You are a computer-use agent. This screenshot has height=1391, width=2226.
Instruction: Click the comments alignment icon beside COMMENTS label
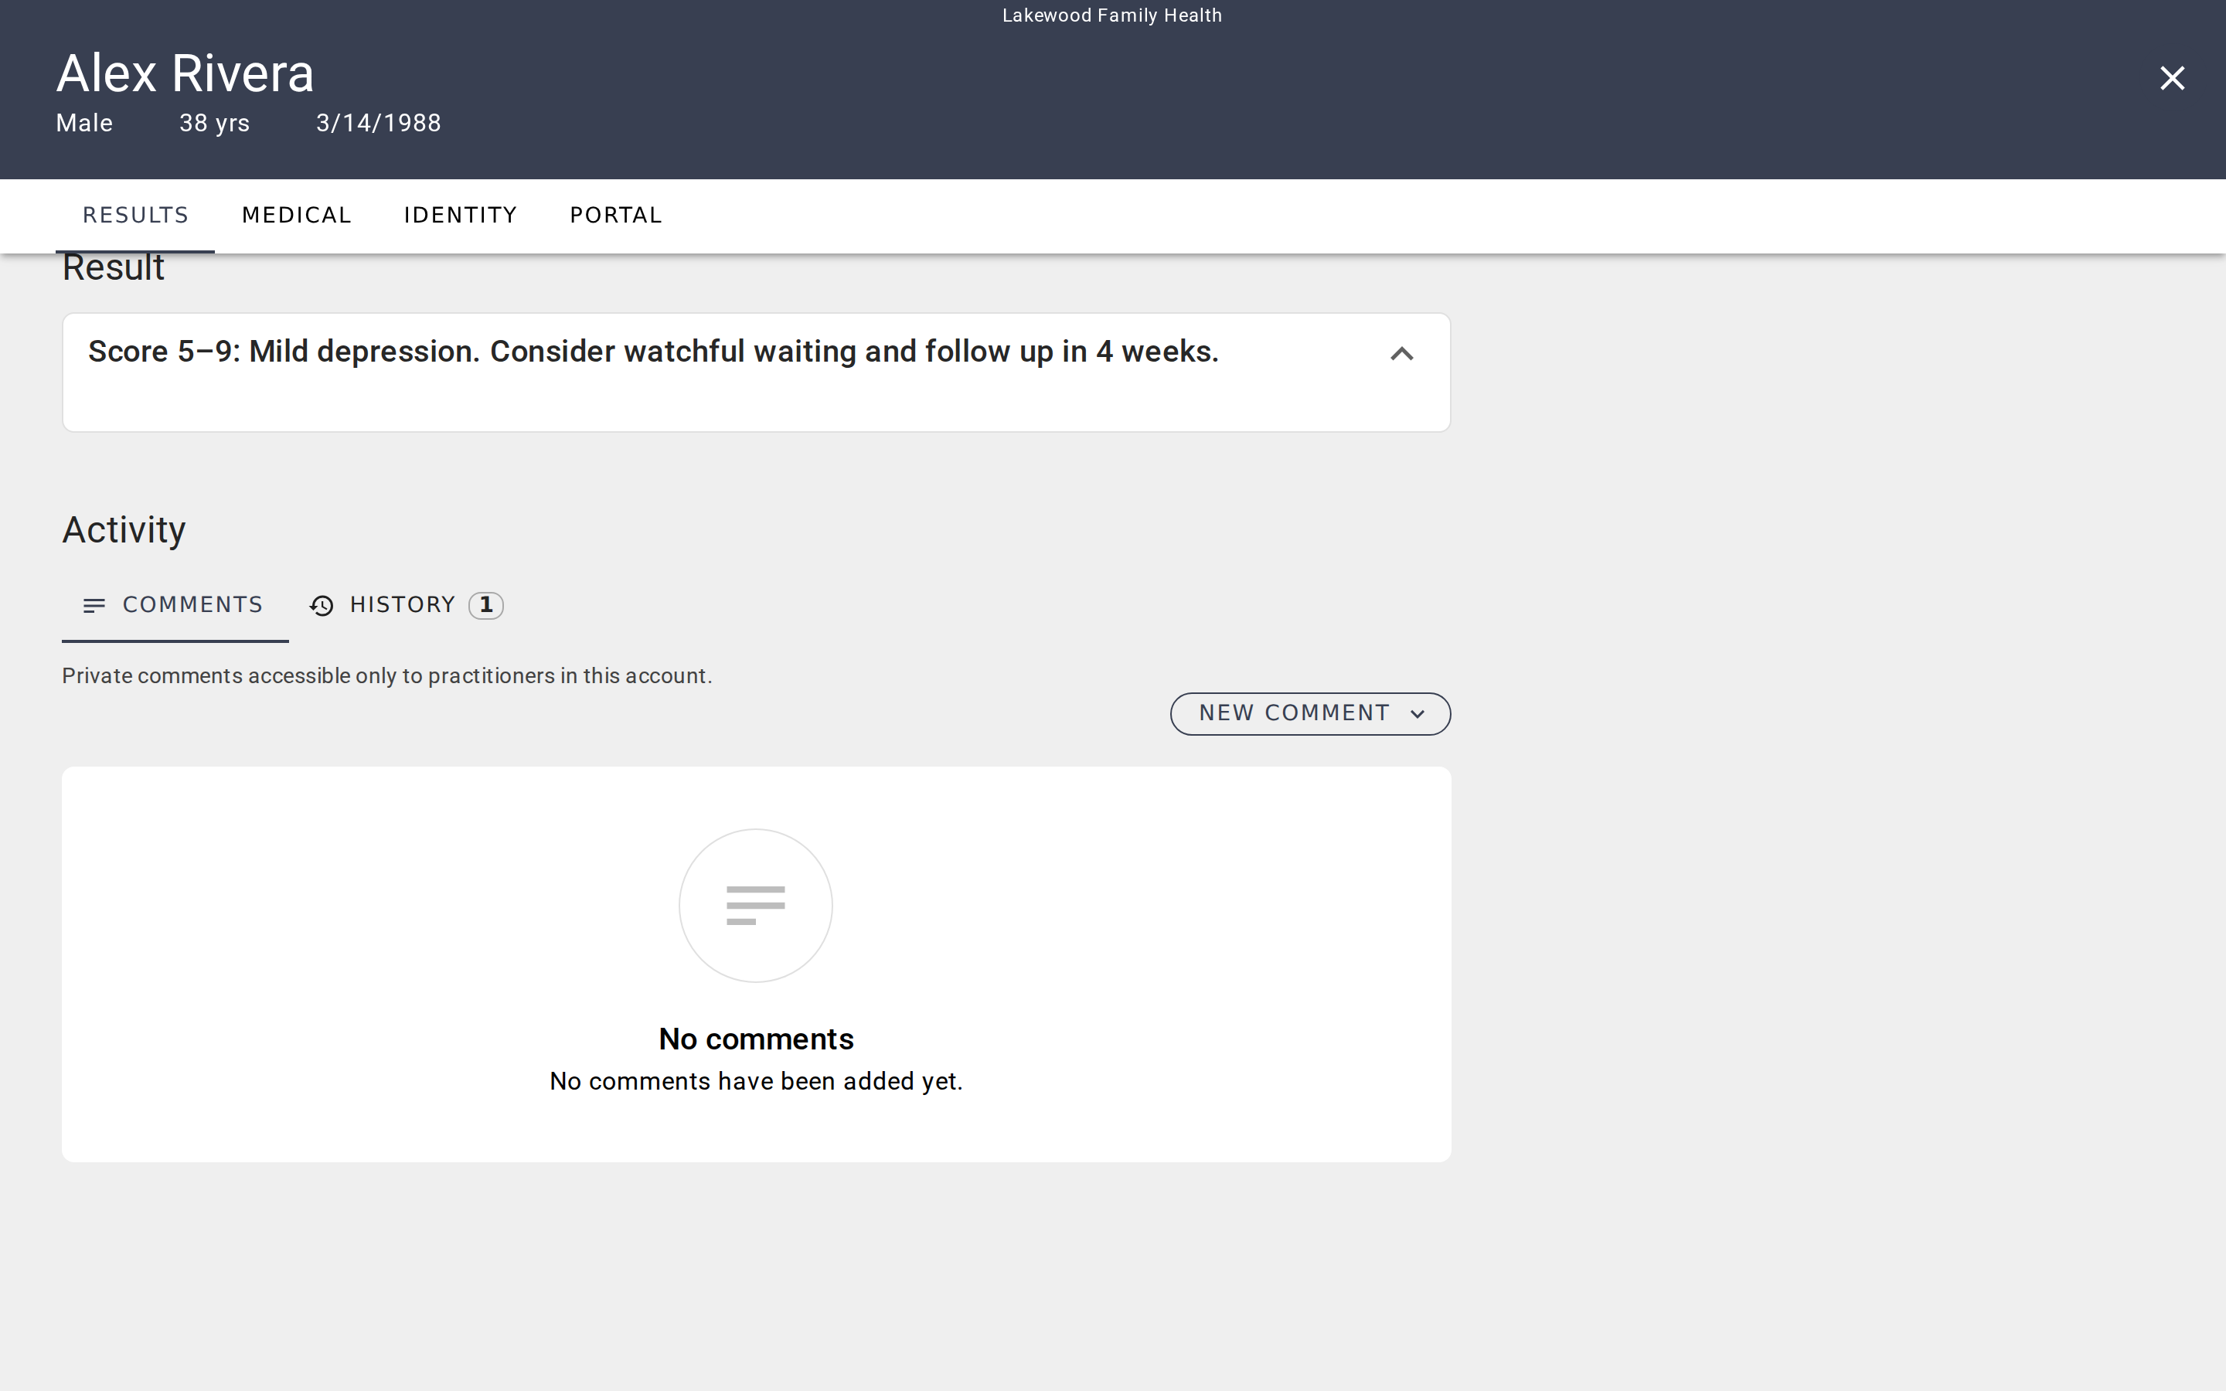(x=95, y=604)
